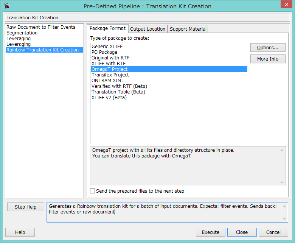The width and height of the screenshot is (295, 243).
Task: Click the Rainbow app icon in title bar
Action: (7, 6)
